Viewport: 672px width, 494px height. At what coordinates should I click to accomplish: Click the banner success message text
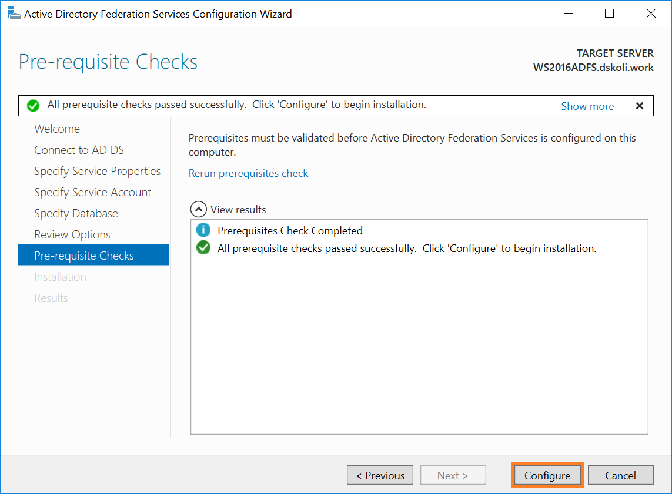pyautogui.click(x=236, y=105)
